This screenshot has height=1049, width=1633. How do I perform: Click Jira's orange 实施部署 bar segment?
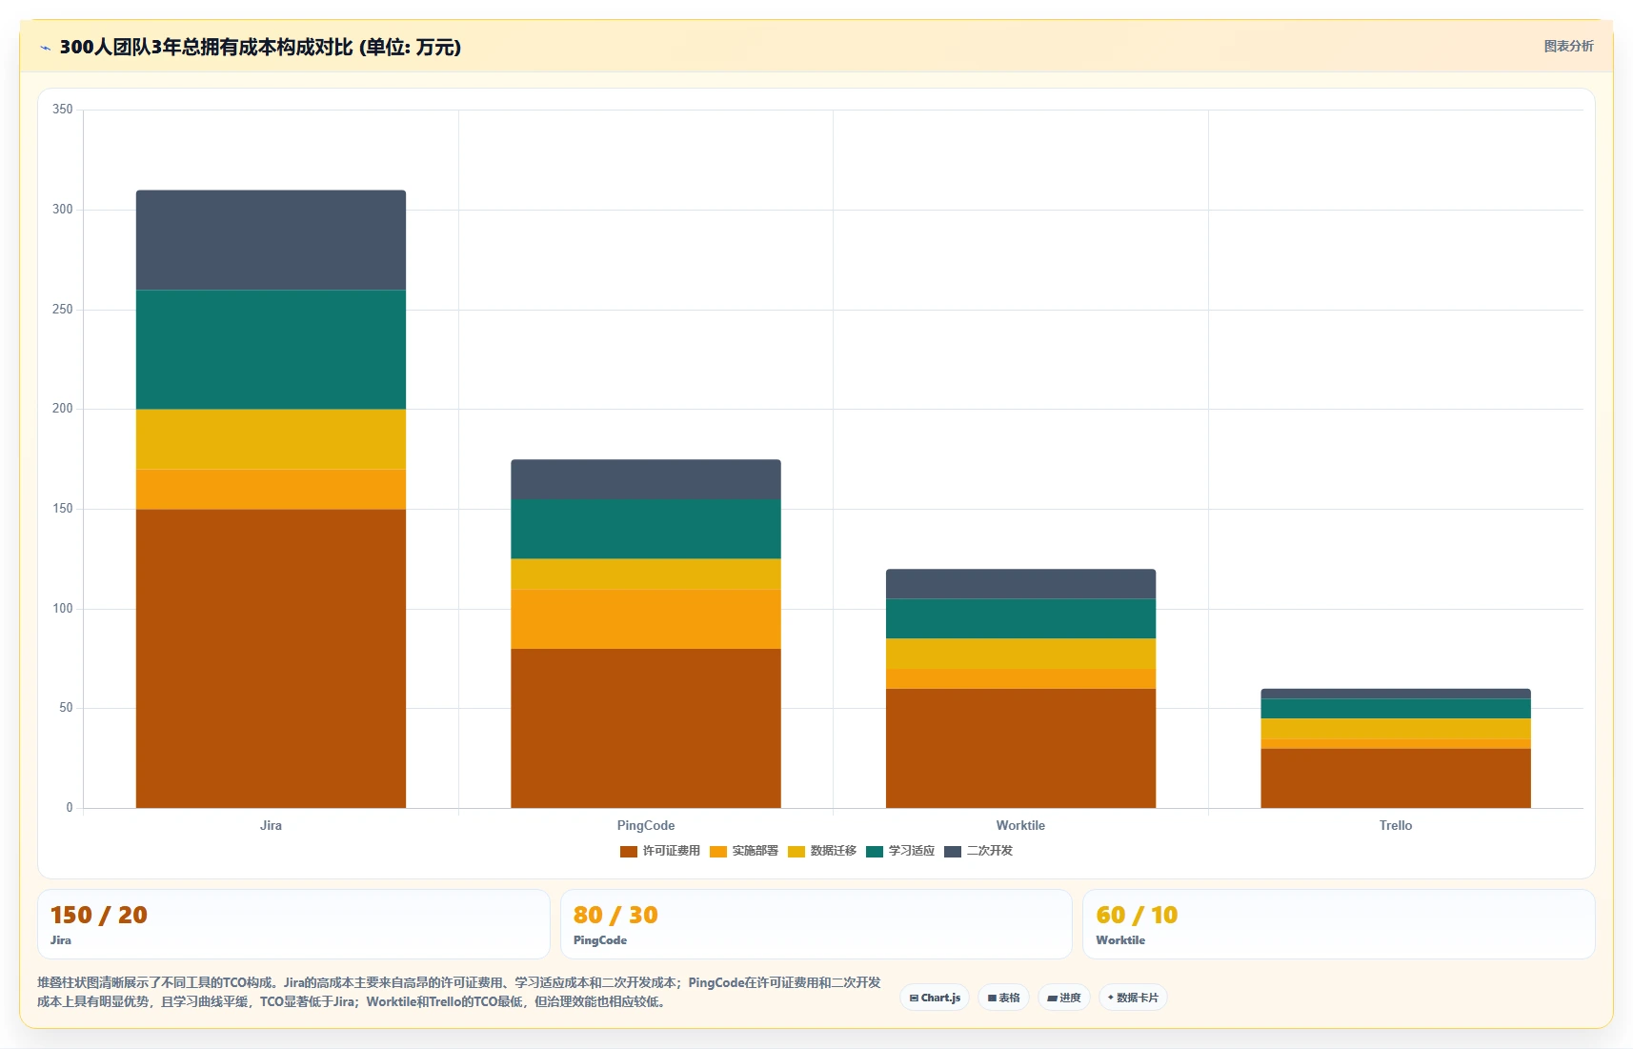point(271,489)
